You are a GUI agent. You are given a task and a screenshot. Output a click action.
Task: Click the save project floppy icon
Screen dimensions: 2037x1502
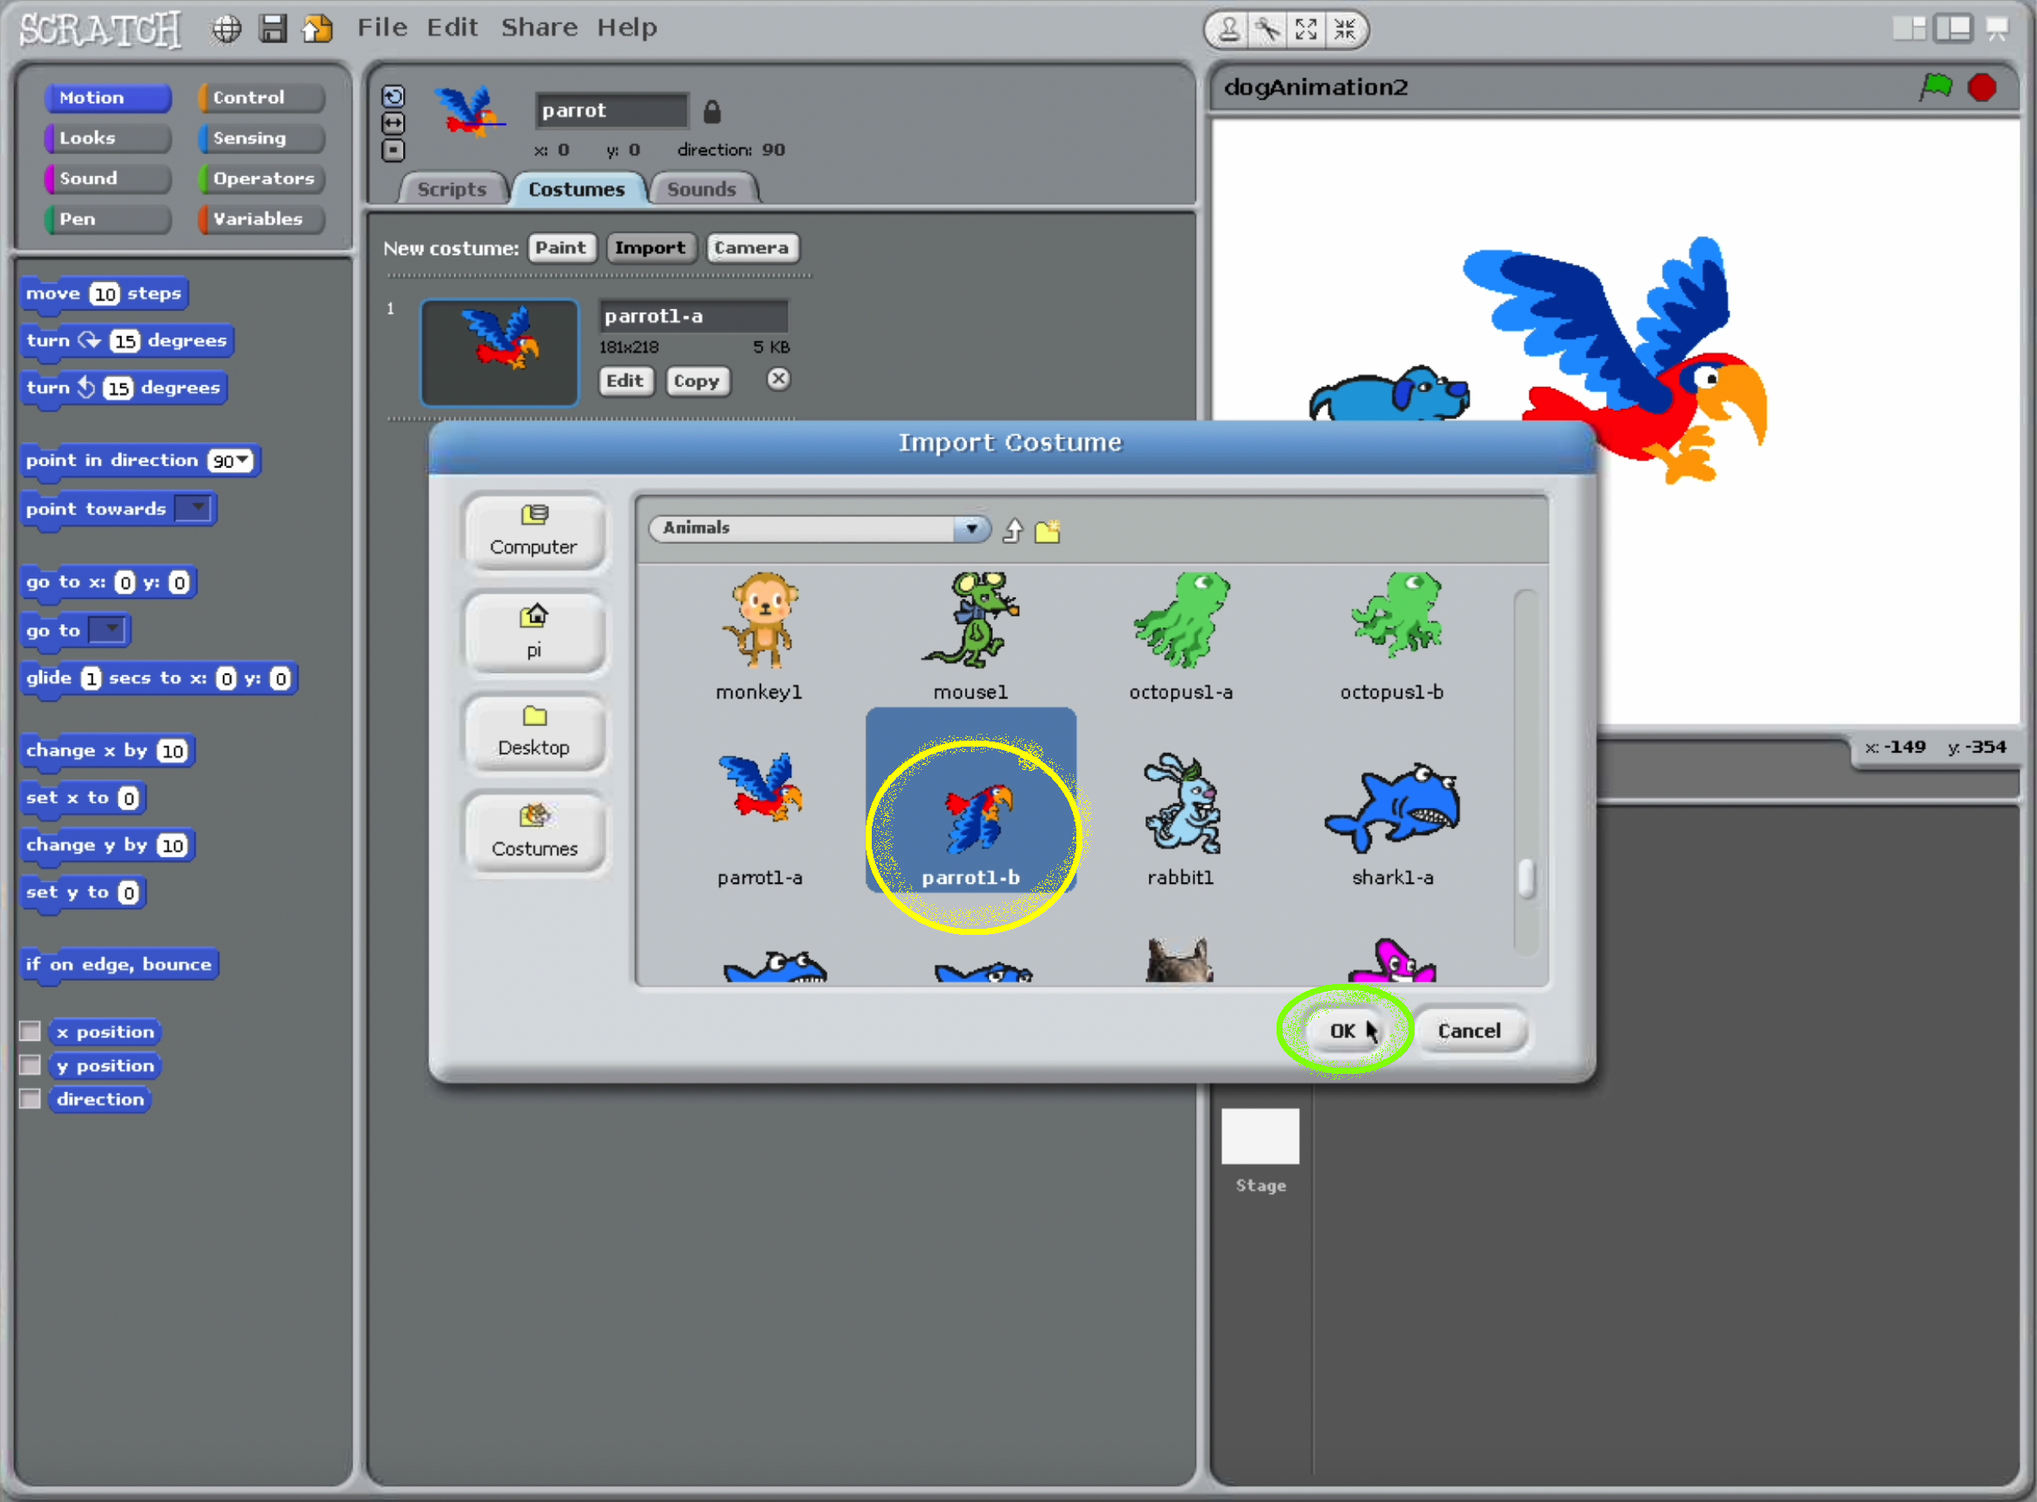(273, 29)
